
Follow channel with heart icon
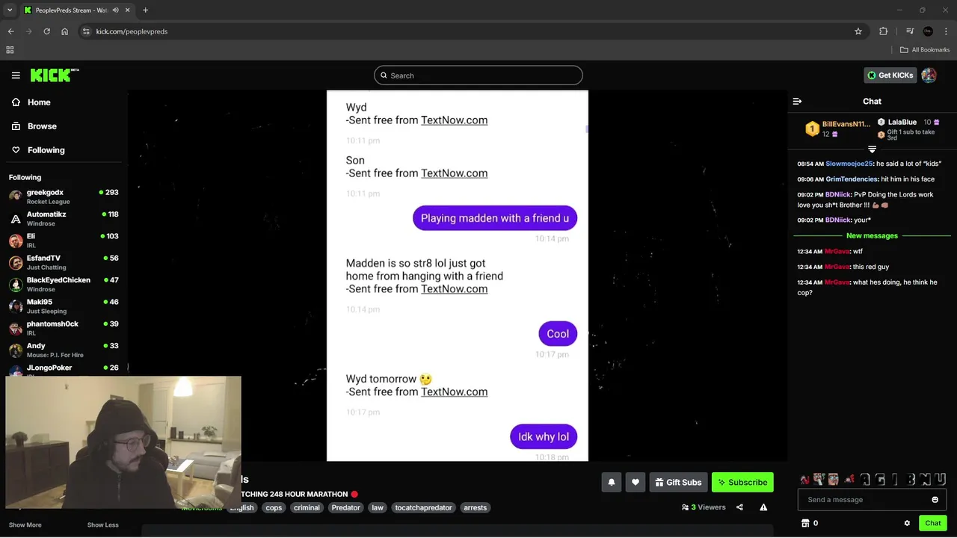[x=636, y=483]
